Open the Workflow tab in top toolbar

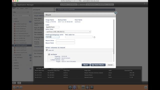(102, 4)
